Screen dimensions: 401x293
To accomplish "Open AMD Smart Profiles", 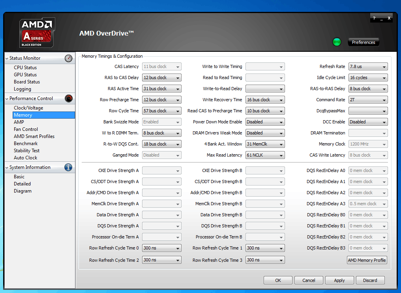I will (x=34, y=136).
